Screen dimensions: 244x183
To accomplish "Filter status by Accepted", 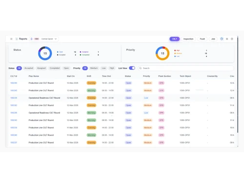I will 29,68.
